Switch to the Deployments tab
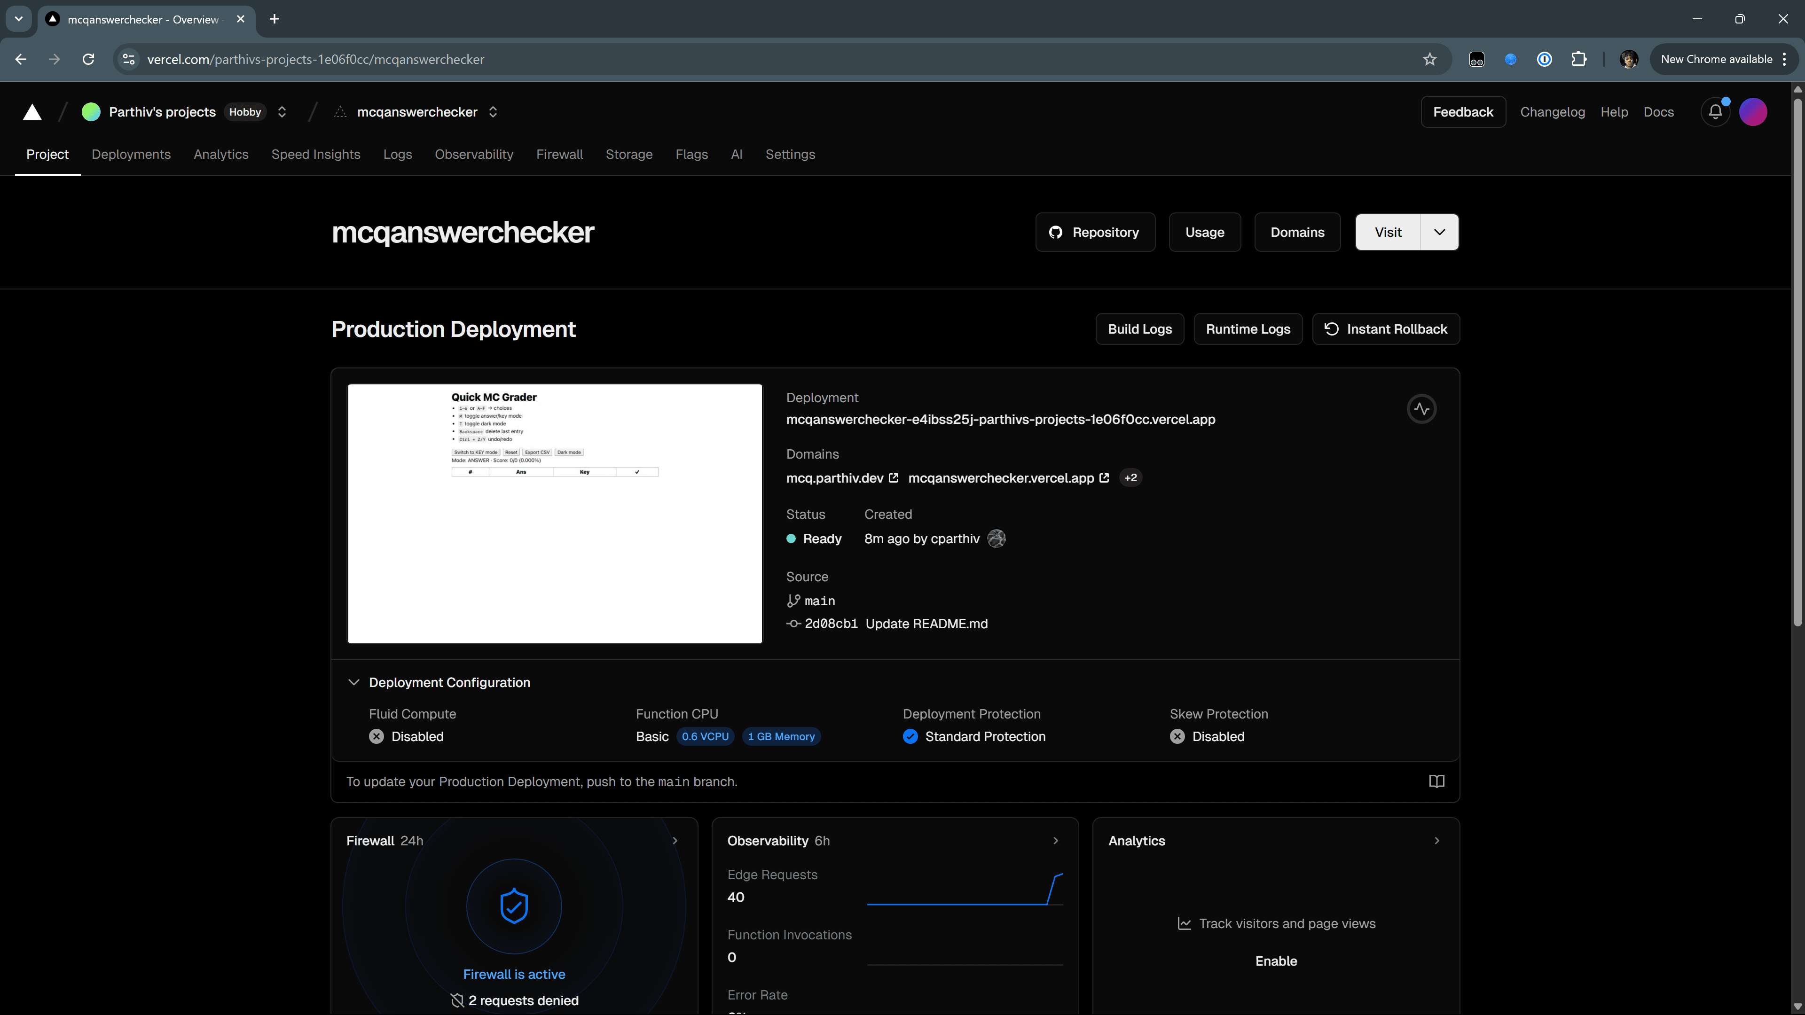1805x1015 pixels. 131,154
